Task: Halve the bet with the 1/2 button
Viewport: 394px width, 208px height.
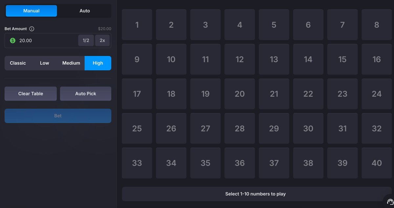Action: [86, 40]
